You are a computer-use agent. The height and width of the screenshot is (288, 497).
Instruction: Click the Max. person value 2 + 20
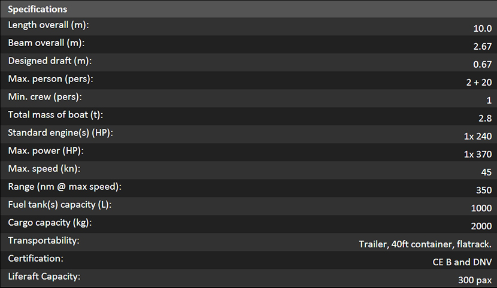[478, 83]
